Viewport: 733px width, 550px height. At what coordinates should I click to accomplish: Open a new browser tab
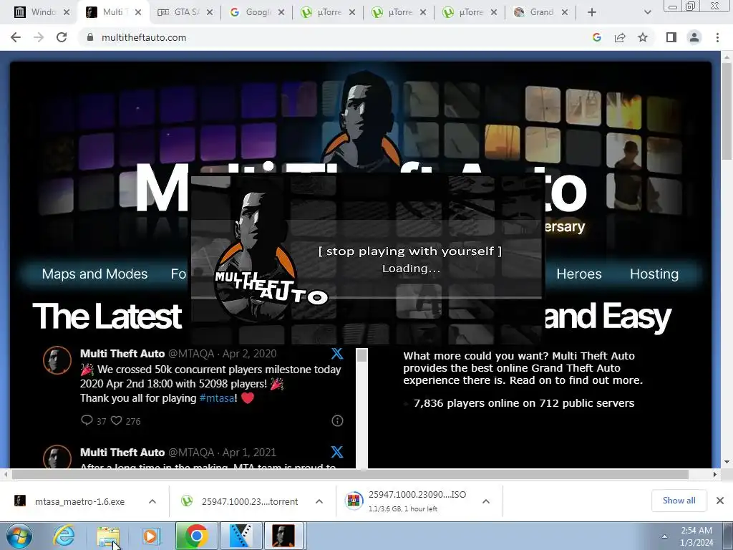point(592,12)
